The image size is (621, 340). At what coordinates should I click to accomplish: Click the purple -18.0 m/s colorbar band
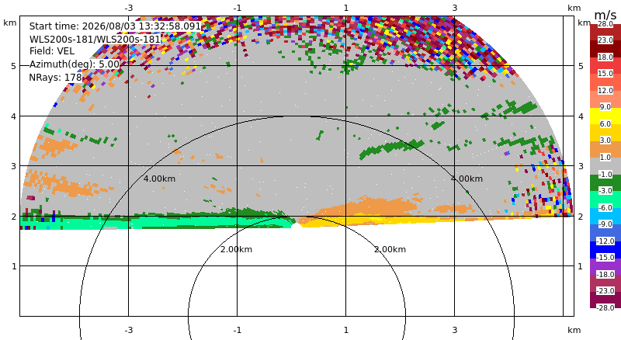[x=605, y=266]
